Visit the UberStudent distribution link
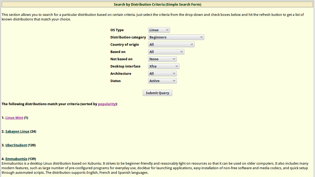Image resolution: width=315 pixels, height=177 pixels. click(x=16, y=145)
